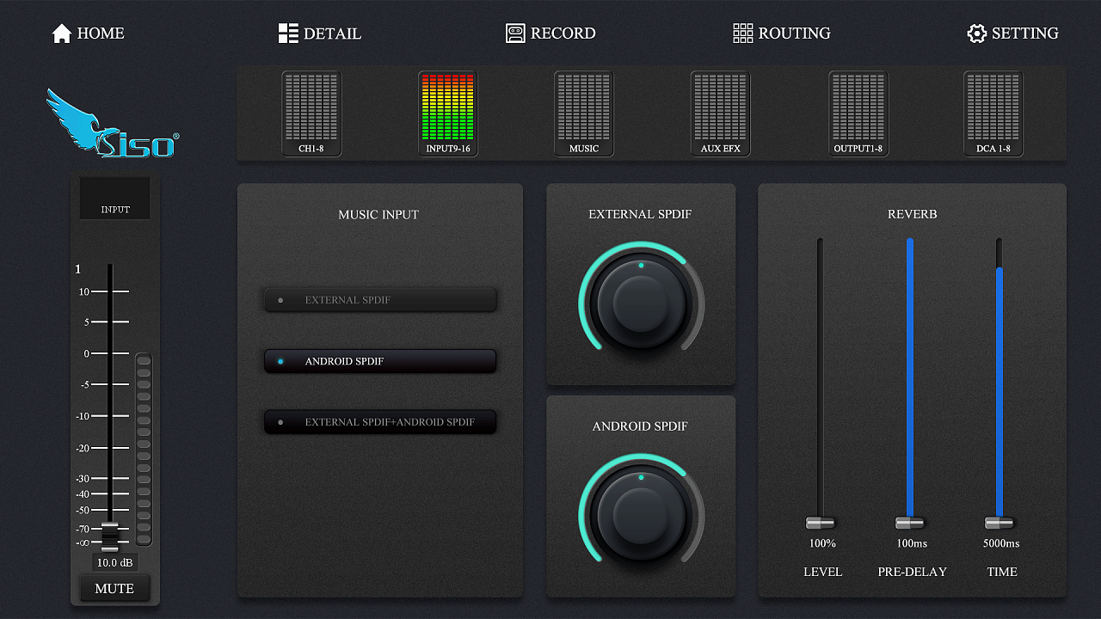The height and width of the screenshot is (619, 1101).
Task: Open the SETTING tab
Action: [1013, 34]
